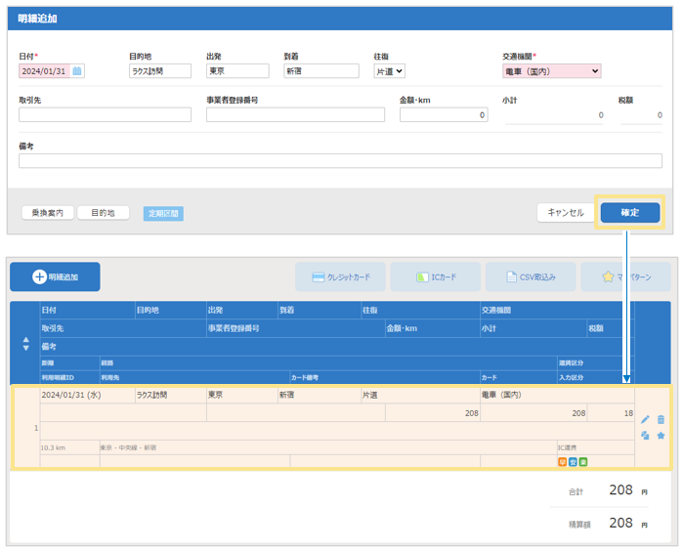The width and height of the screenshot is (683, 551).
Task: Click the blue 安 badge
Action: (573, 461)
